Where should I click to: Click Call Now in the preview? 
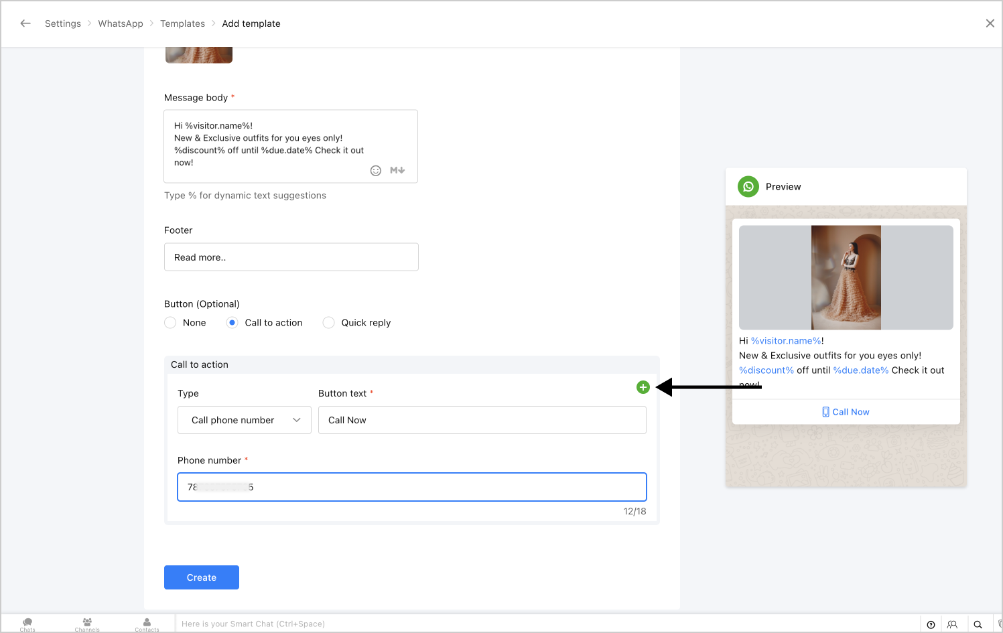point(846,412)
